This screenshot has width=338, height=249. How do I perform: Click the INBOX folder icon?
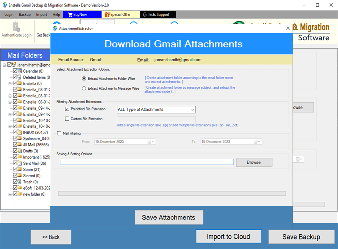point(20,132)
